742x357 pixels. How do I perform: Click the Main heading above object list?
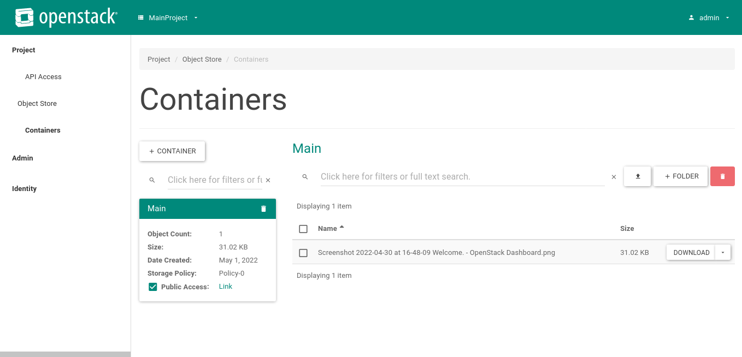point(307,148)
